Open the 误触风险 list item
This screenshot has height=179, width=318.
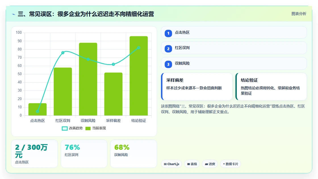(x=234, y=64)
